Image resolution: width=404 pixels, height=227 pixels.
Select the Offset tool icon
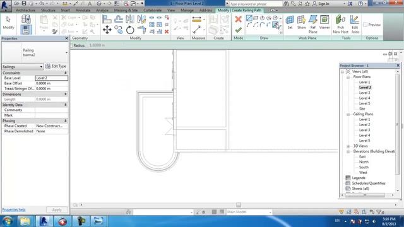[119, 19]
